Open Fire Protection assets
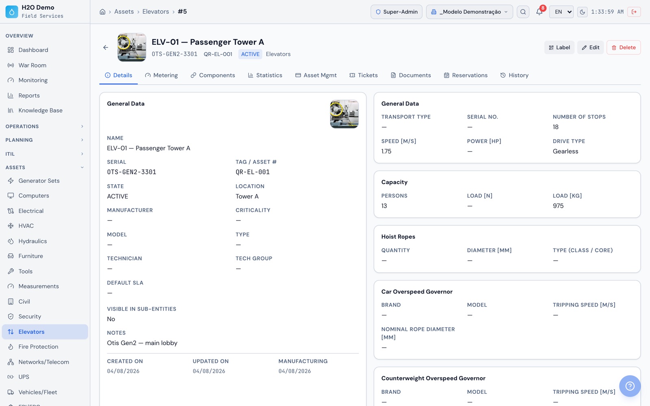The image size is (650, 406). pos(45,347)
